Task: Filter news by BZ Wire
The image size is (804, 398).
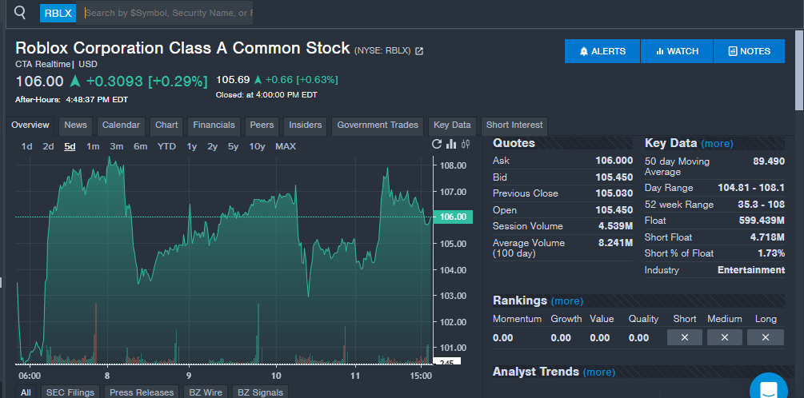Action: tap(206, 392)
